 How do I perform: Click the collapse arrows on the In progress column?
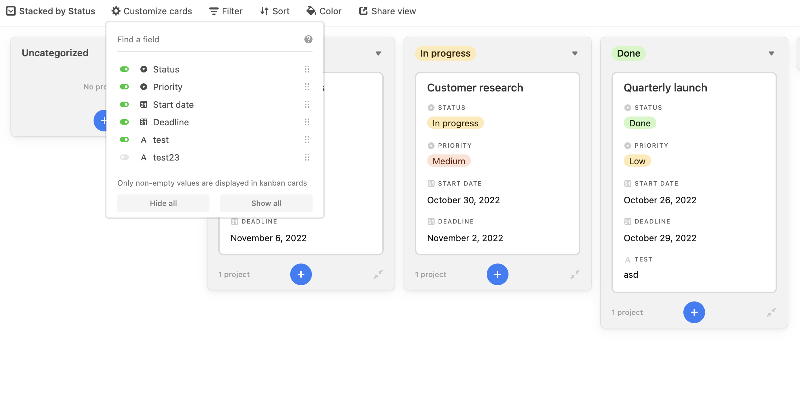575,274
